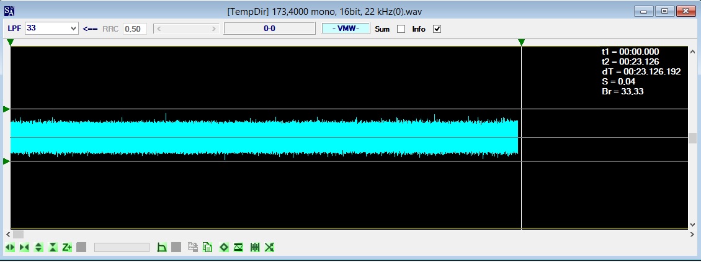Click the Z+ zoom icon

67,247
